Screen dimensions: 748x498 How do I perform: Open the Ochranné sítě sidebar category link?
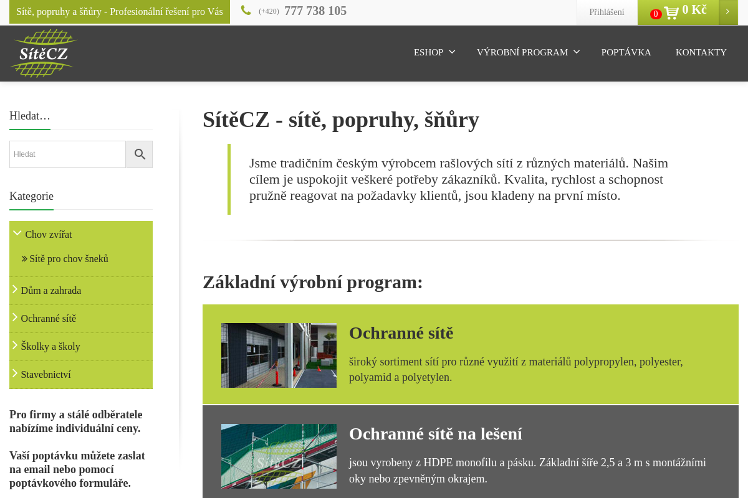coord(49,319)
